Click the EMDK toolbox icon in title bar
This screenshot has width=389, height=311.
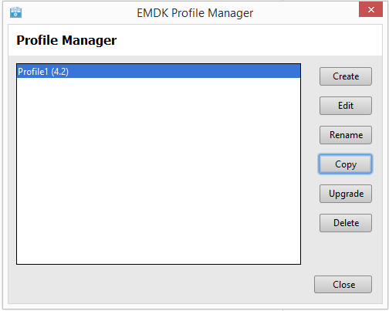click(x=15, y=12)
